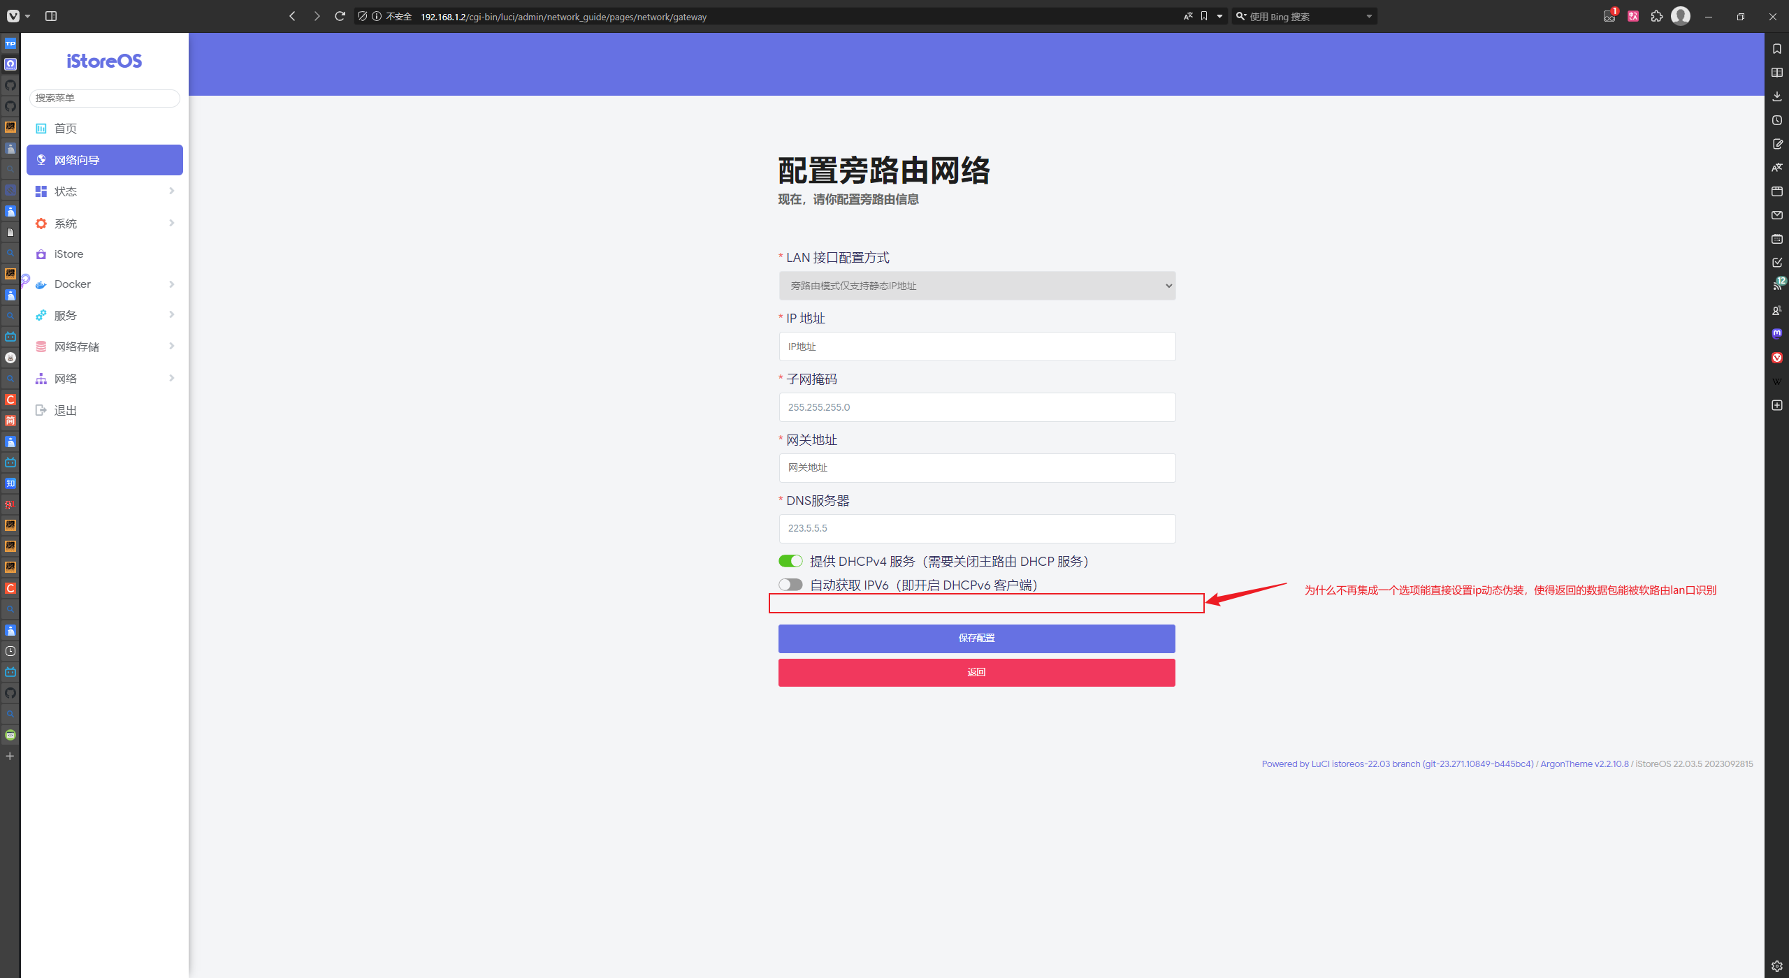Open LAN interface configuration dropdown
Viewport: 1789px width, 978px height.
(x=976, y=286)
